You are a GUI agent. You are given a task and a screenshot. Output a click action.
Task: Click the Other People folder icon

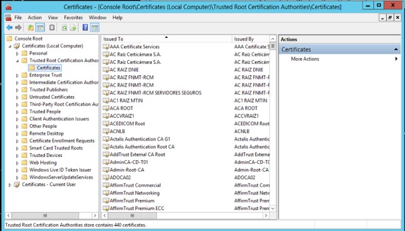click(x=25, y=126)
